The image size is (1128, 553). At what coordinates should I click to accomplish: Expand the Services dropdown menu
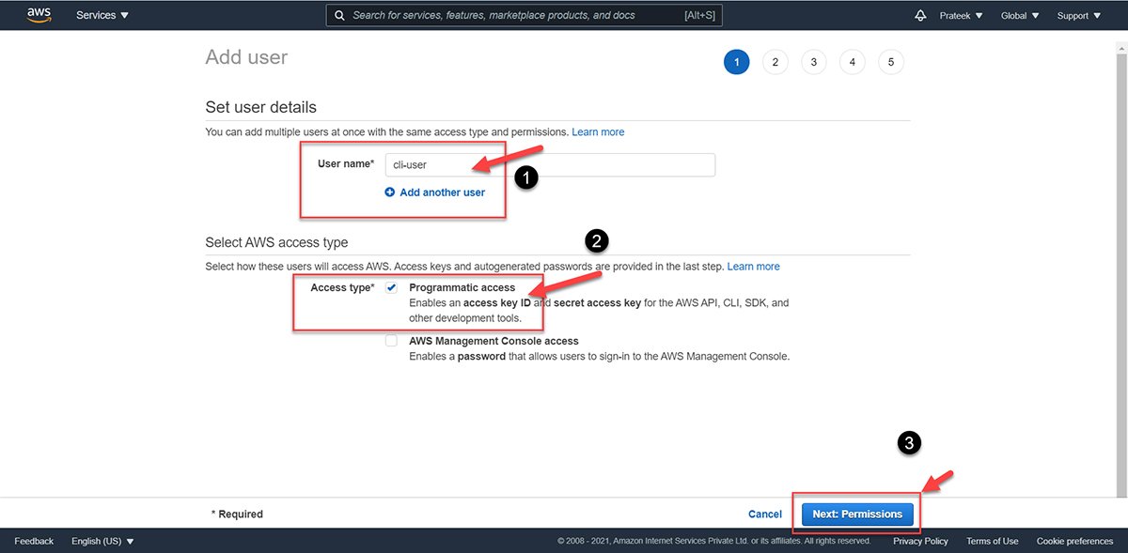[102, 16]
